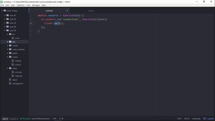Image resolution: width=215 pixels, height=121 pixels.
Task: Collapse the bin folder arrow
Action: click(x=7, y=34)
